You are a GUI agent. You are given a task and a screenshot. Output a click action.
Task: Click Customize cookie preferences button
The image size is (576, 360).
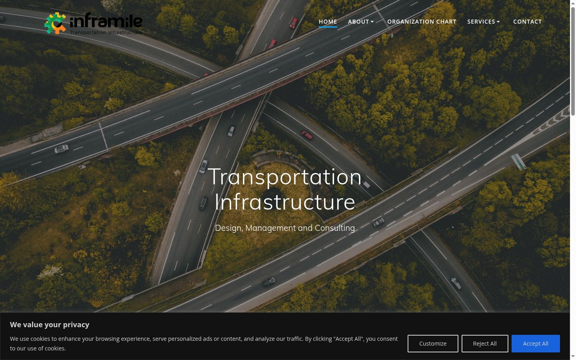point(433,344)
